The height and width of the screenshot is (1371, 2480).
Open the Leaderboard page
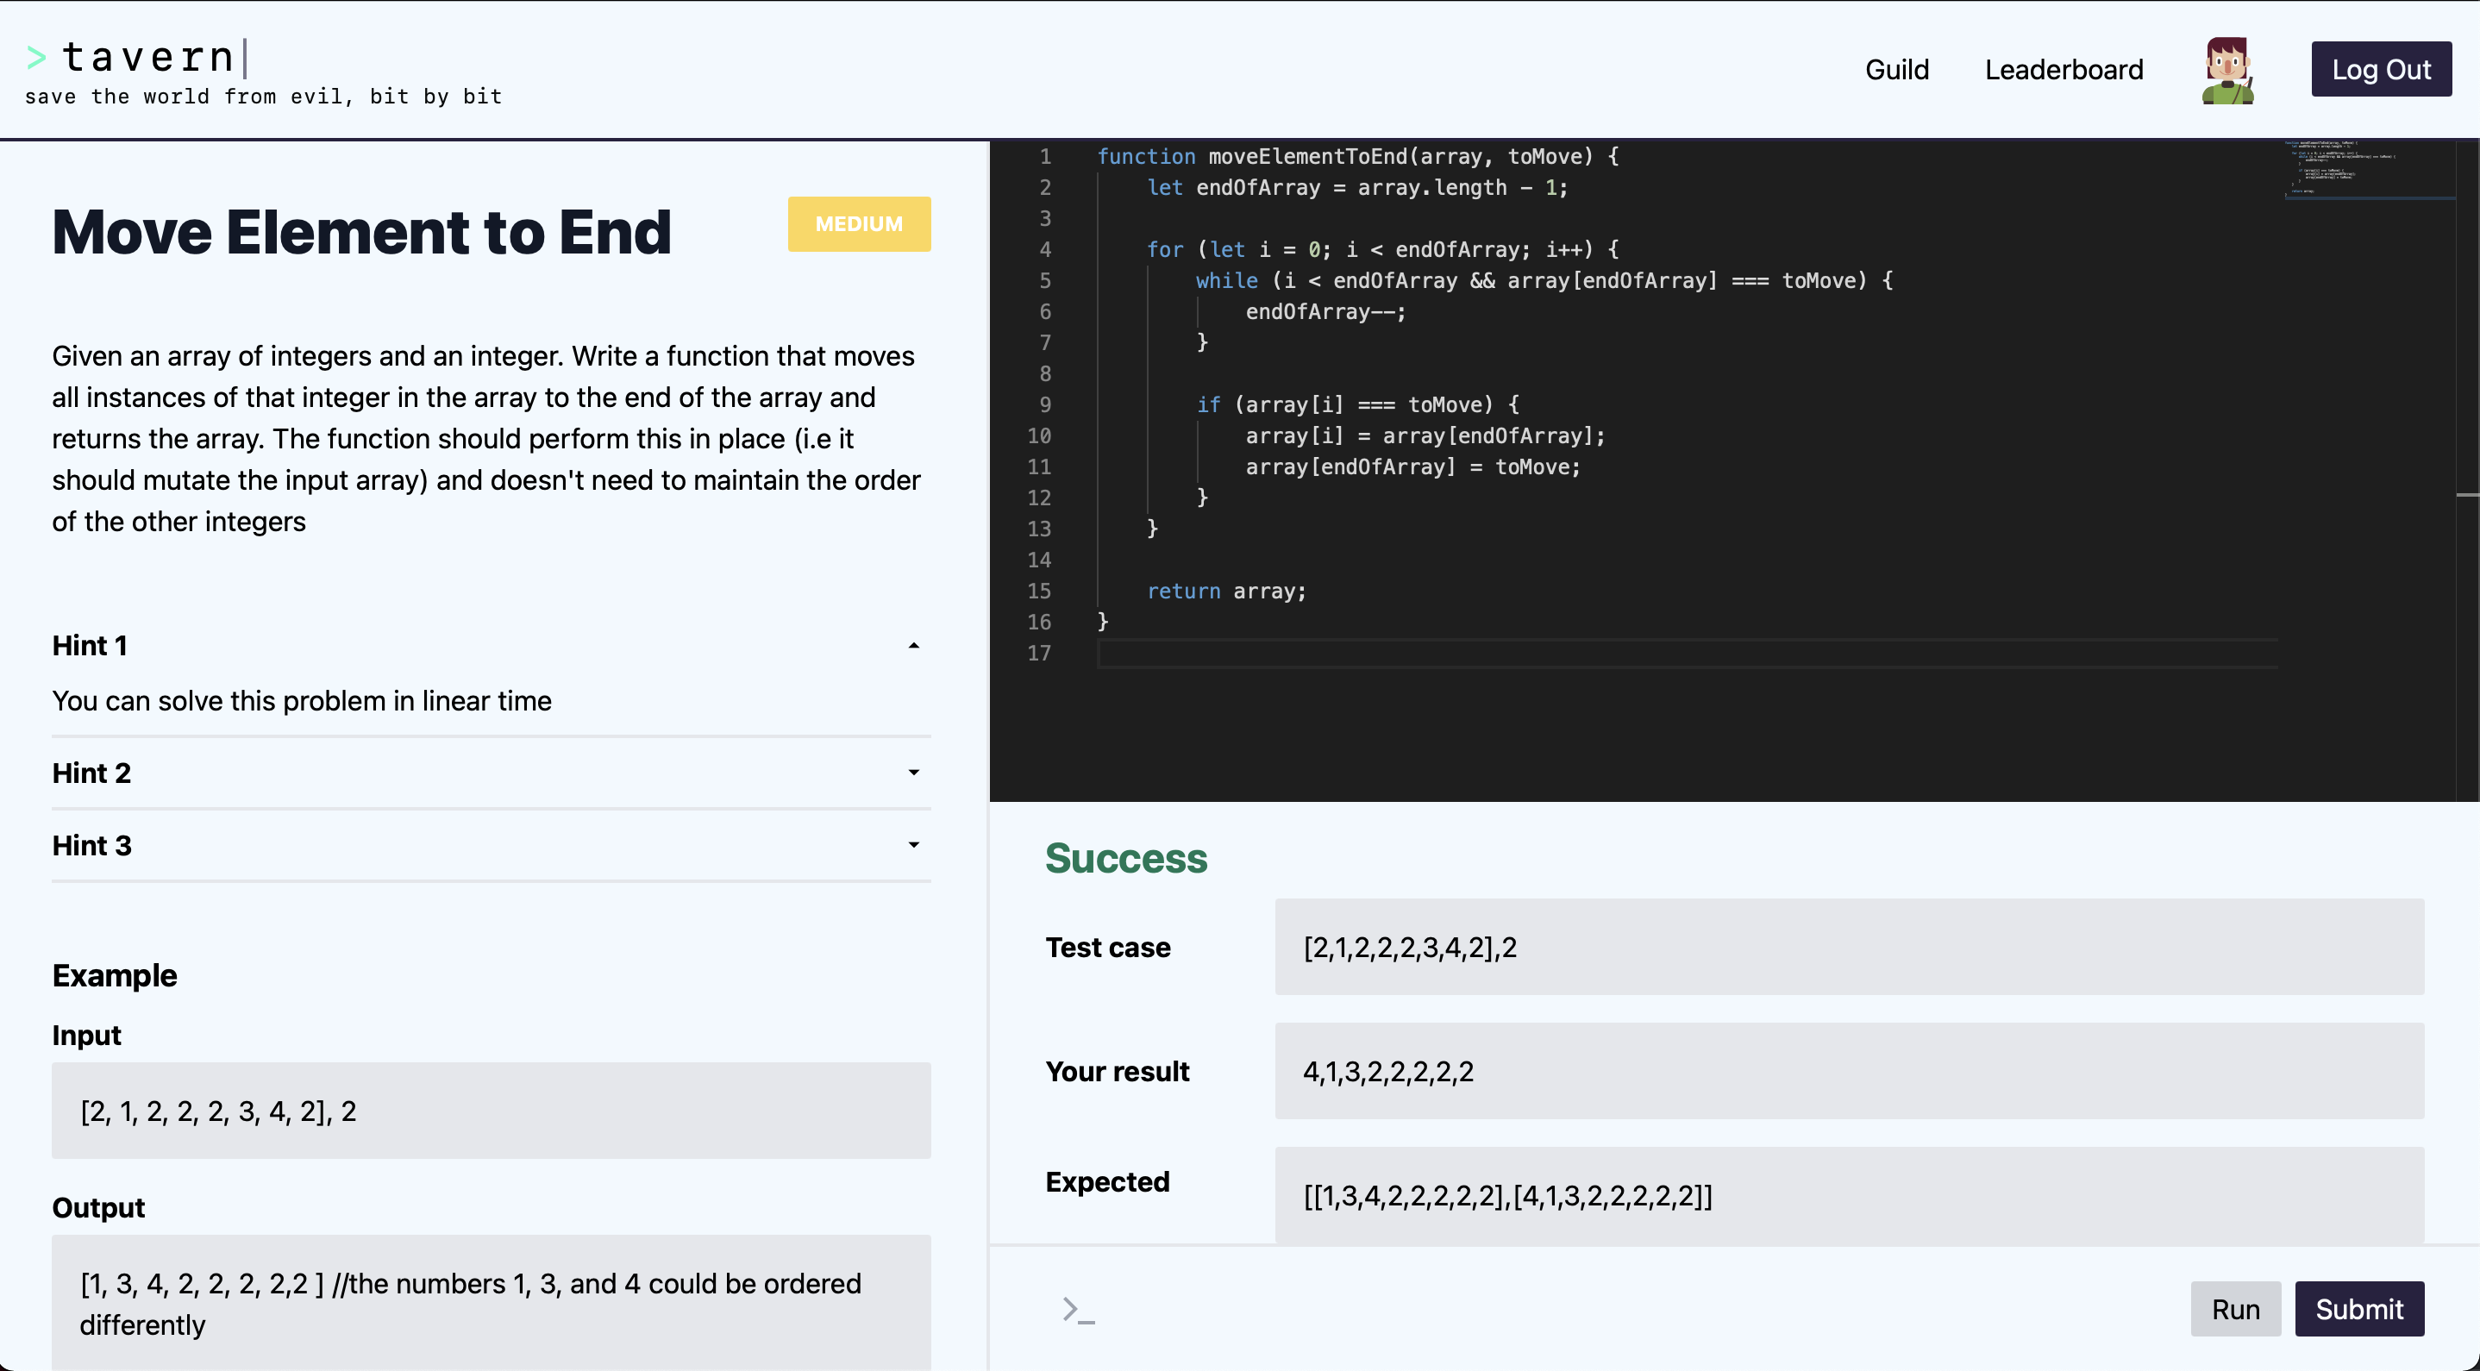click(x=2064, y=71)
